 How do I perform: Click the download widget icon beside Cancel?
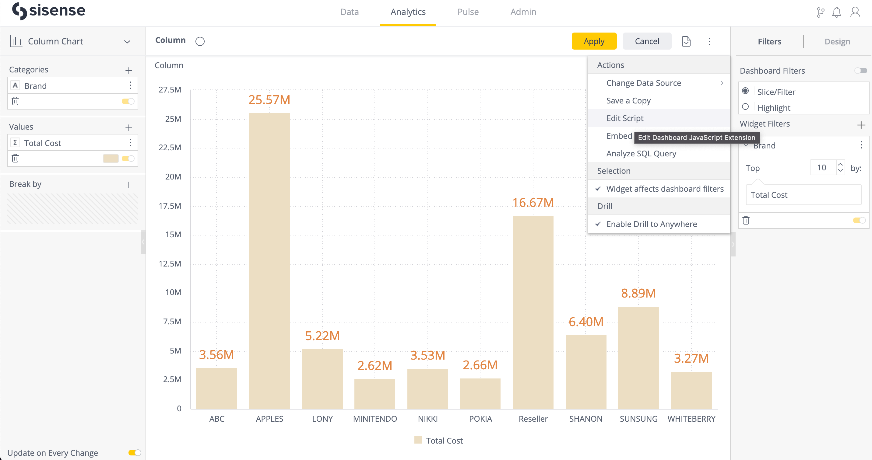[x=686, y=41]
